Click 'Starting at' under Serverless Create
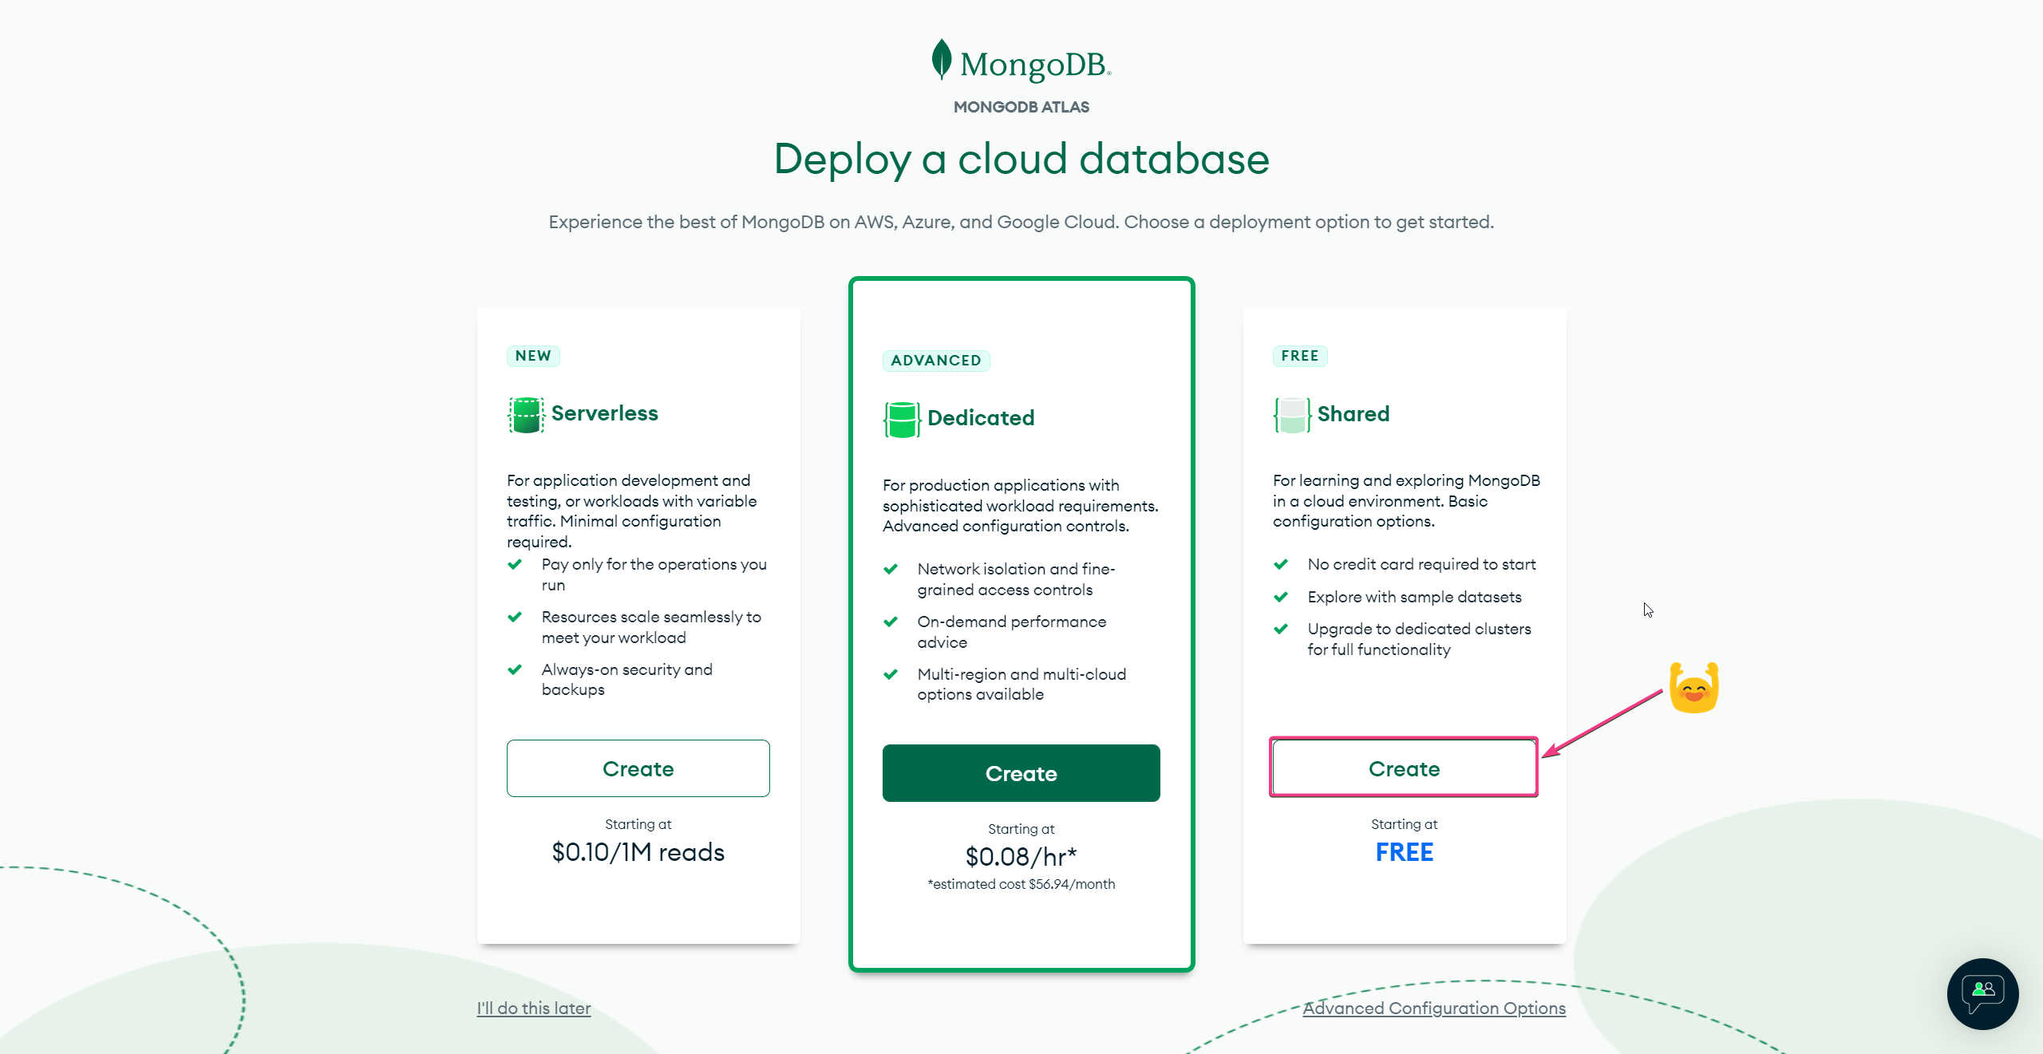The image size is (2043, 1054). (638, 824)
